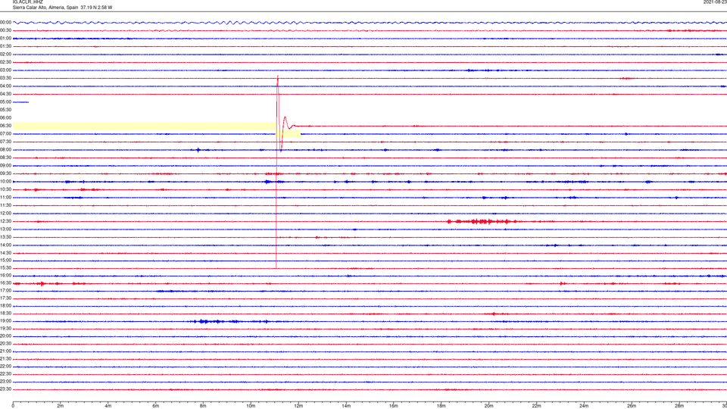Click the 01:00 time label
Viewport: 727px width, 409px height.
pyautogui.click(x=5, y=39)
